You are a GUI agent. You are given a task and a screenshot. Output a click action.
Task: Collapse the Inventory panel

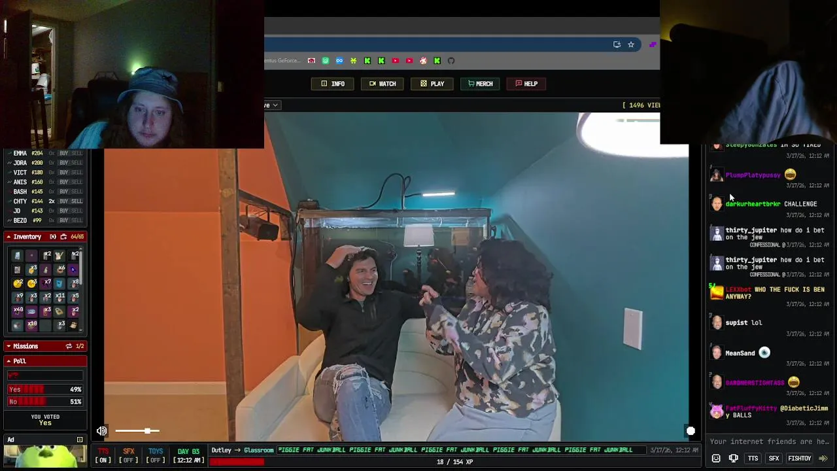[9, 237]
